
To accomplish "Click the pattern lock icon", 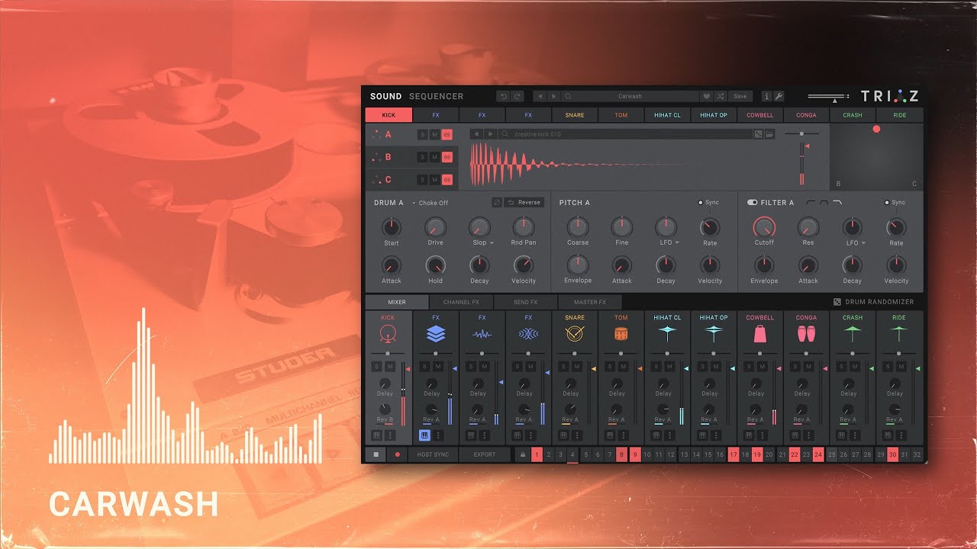I will click(x=523, y=454).
